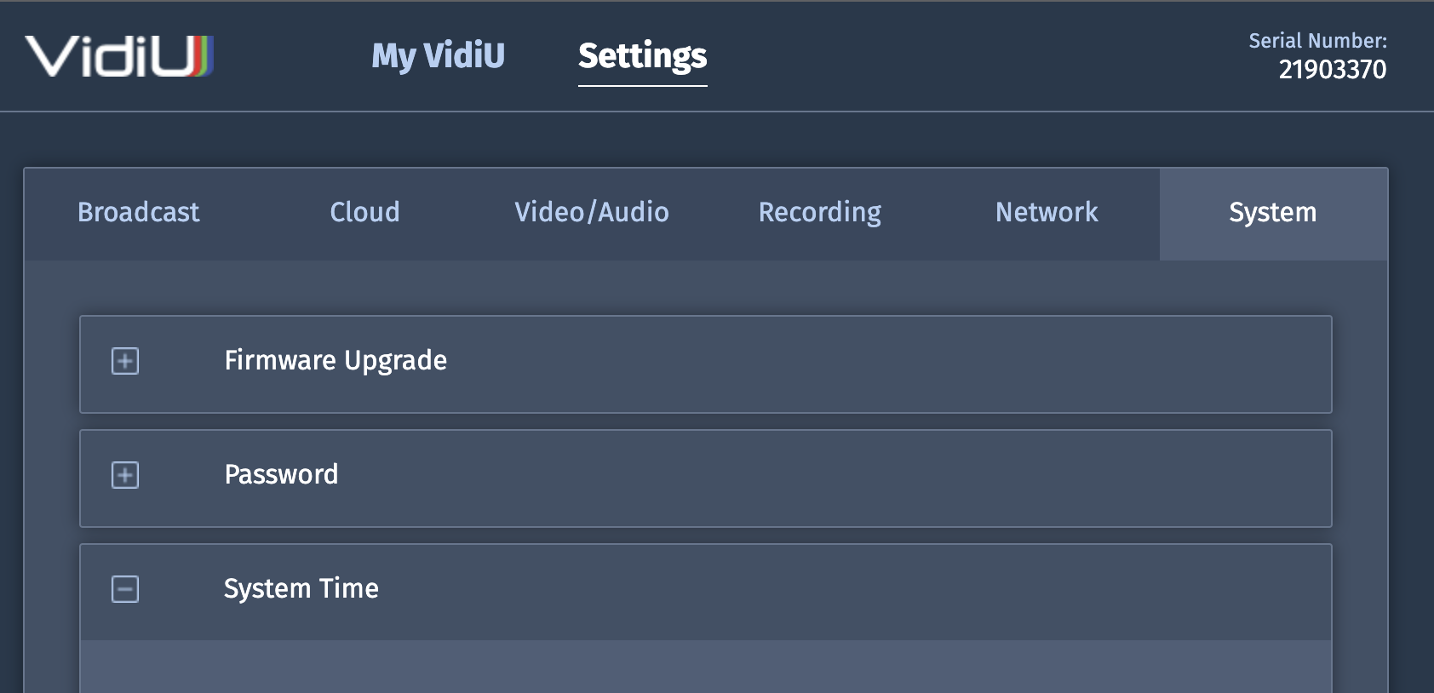Open the Recording settings tab

819,213
